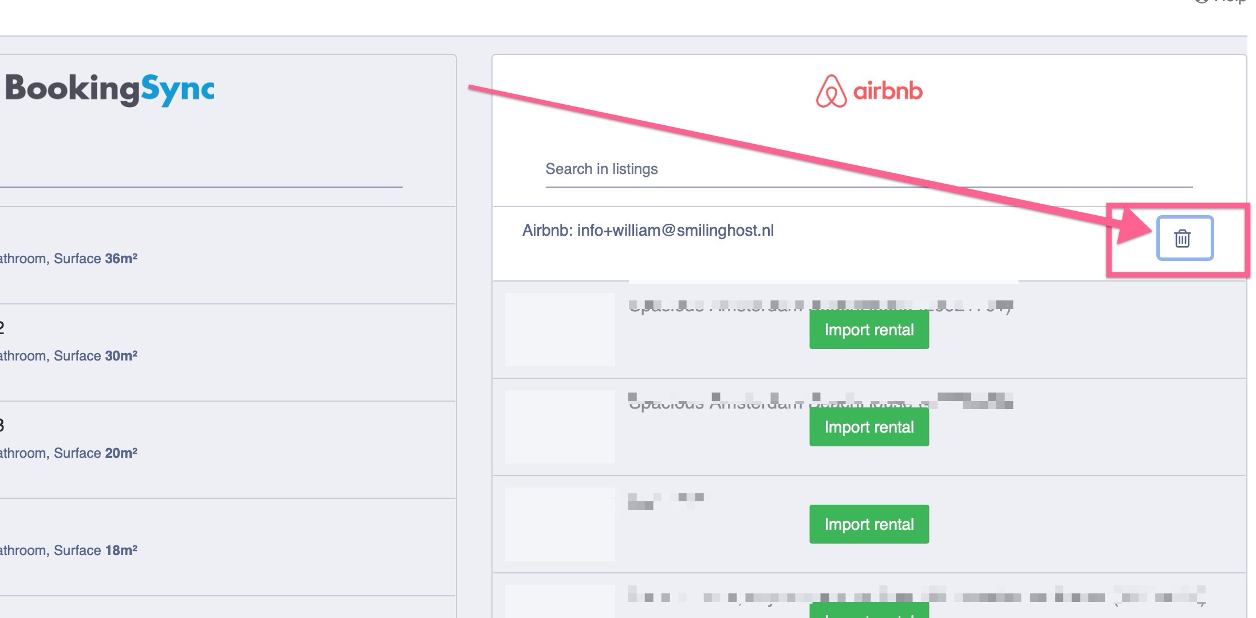Screen dimensions: 1256x618
Task: Click the first listing's blurred title
Action: (716, 306)
